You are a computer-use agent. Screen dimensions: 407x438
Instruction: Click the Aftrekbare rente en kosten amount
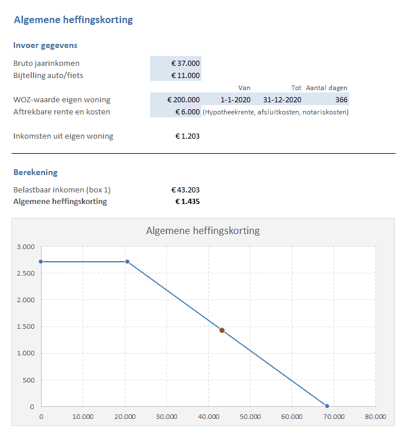176,112
